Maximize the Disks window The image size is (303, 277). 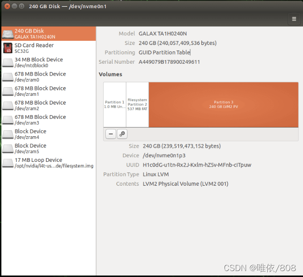[x=22, y=6]
